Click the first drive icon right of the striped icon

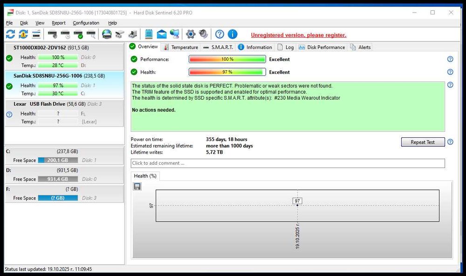click(x=52, y=34)
